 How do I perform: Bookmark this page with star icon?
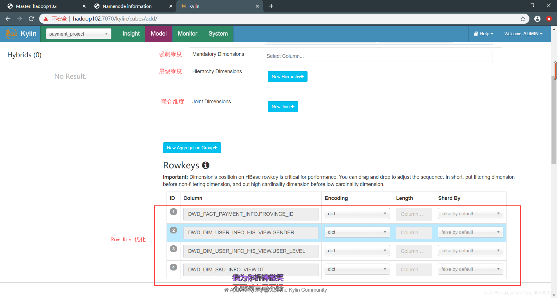tap(523, 19)
